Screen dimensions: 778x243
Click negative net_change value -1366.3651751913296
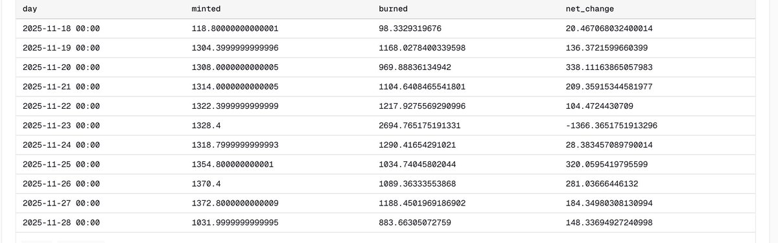point(611,126)
